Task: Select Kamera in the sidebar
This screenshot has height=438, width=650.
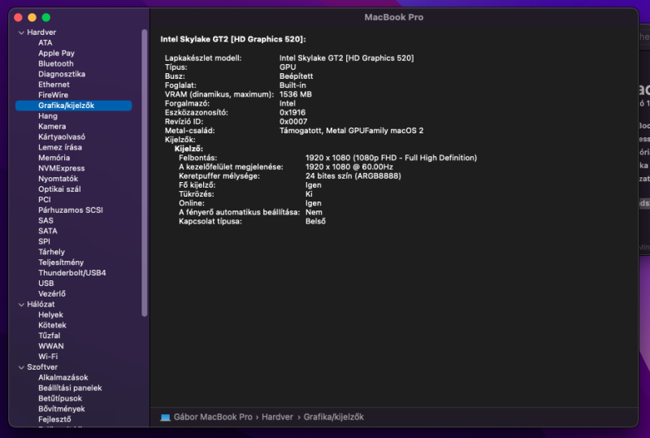Action: point(52,127)
